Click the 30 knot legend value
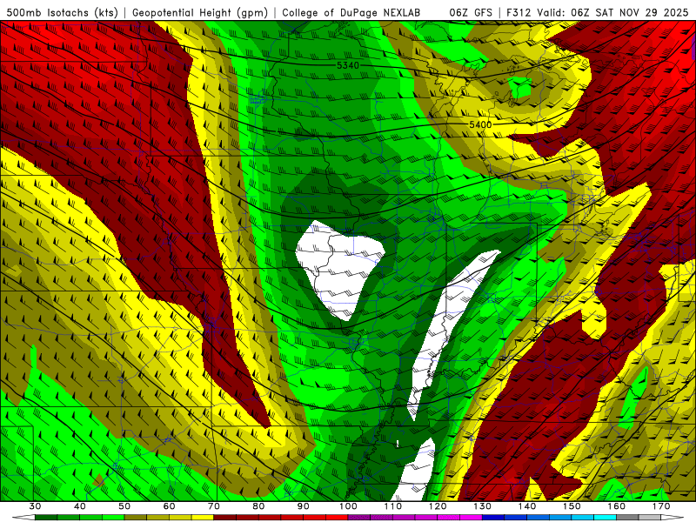 [35, 506]
